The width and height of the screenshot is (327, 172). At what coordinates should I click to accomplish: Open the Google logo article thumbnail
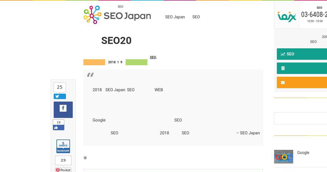pyautogui.click(x=284, y=157)
